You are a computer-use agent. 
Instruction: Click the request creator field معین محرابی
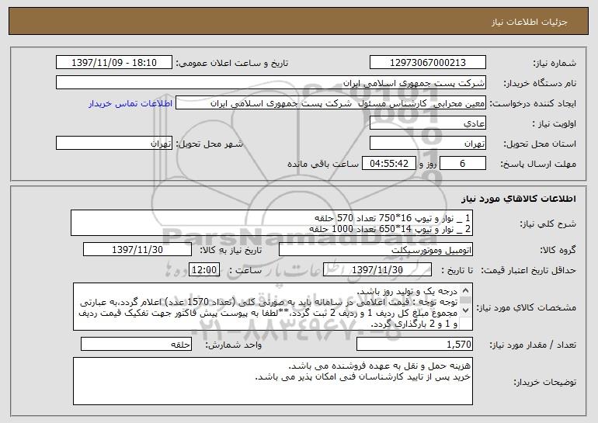[x=331, y=103]
